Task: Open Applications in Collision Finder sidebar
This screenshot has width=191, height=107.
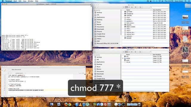Action: 99,62
